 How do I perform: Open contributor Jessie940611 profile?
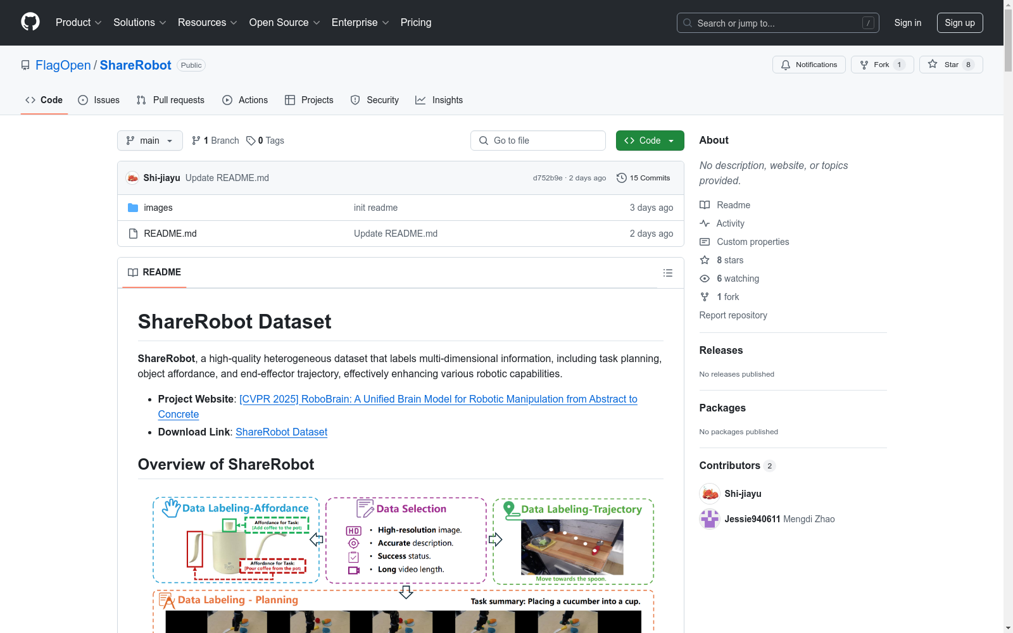click(x=753, y=519)
